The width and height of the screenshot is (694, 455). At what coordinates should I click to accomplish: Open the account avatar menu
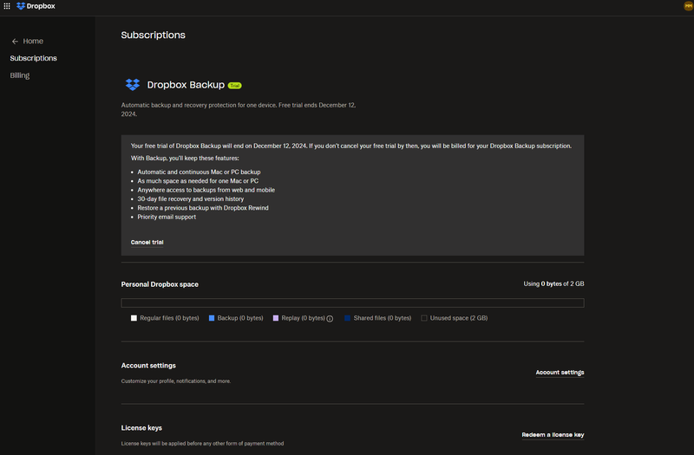coord(688,6)
